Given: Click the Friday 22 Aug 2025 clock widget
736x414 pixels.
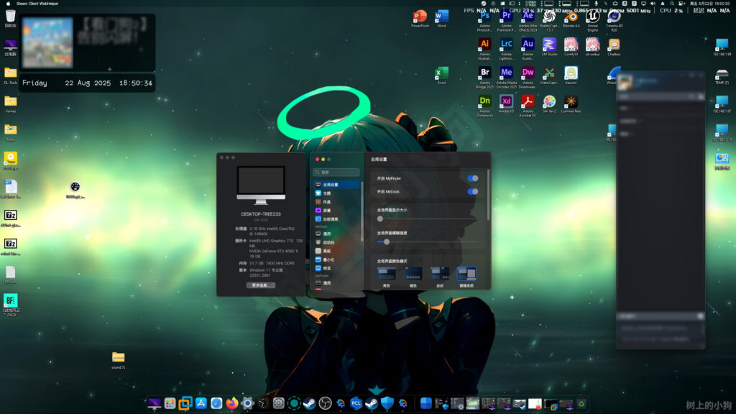Looking at the screenshot, I should (x=87, y=83).
